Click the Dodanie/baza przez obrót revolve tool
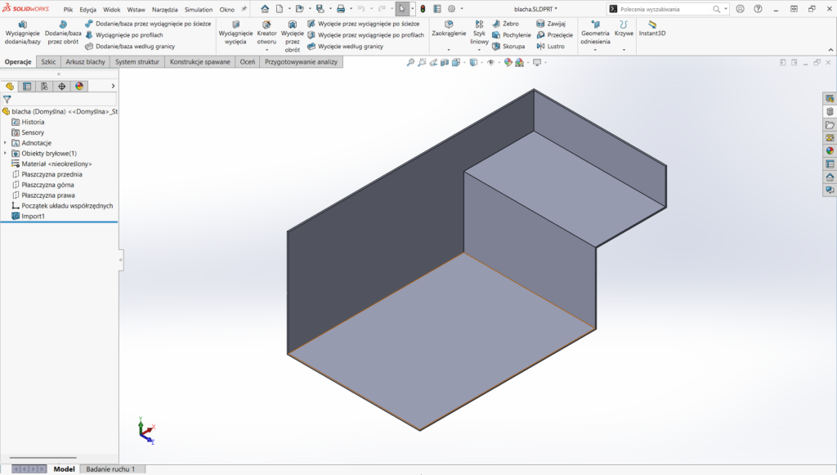 tap(63, 33)
